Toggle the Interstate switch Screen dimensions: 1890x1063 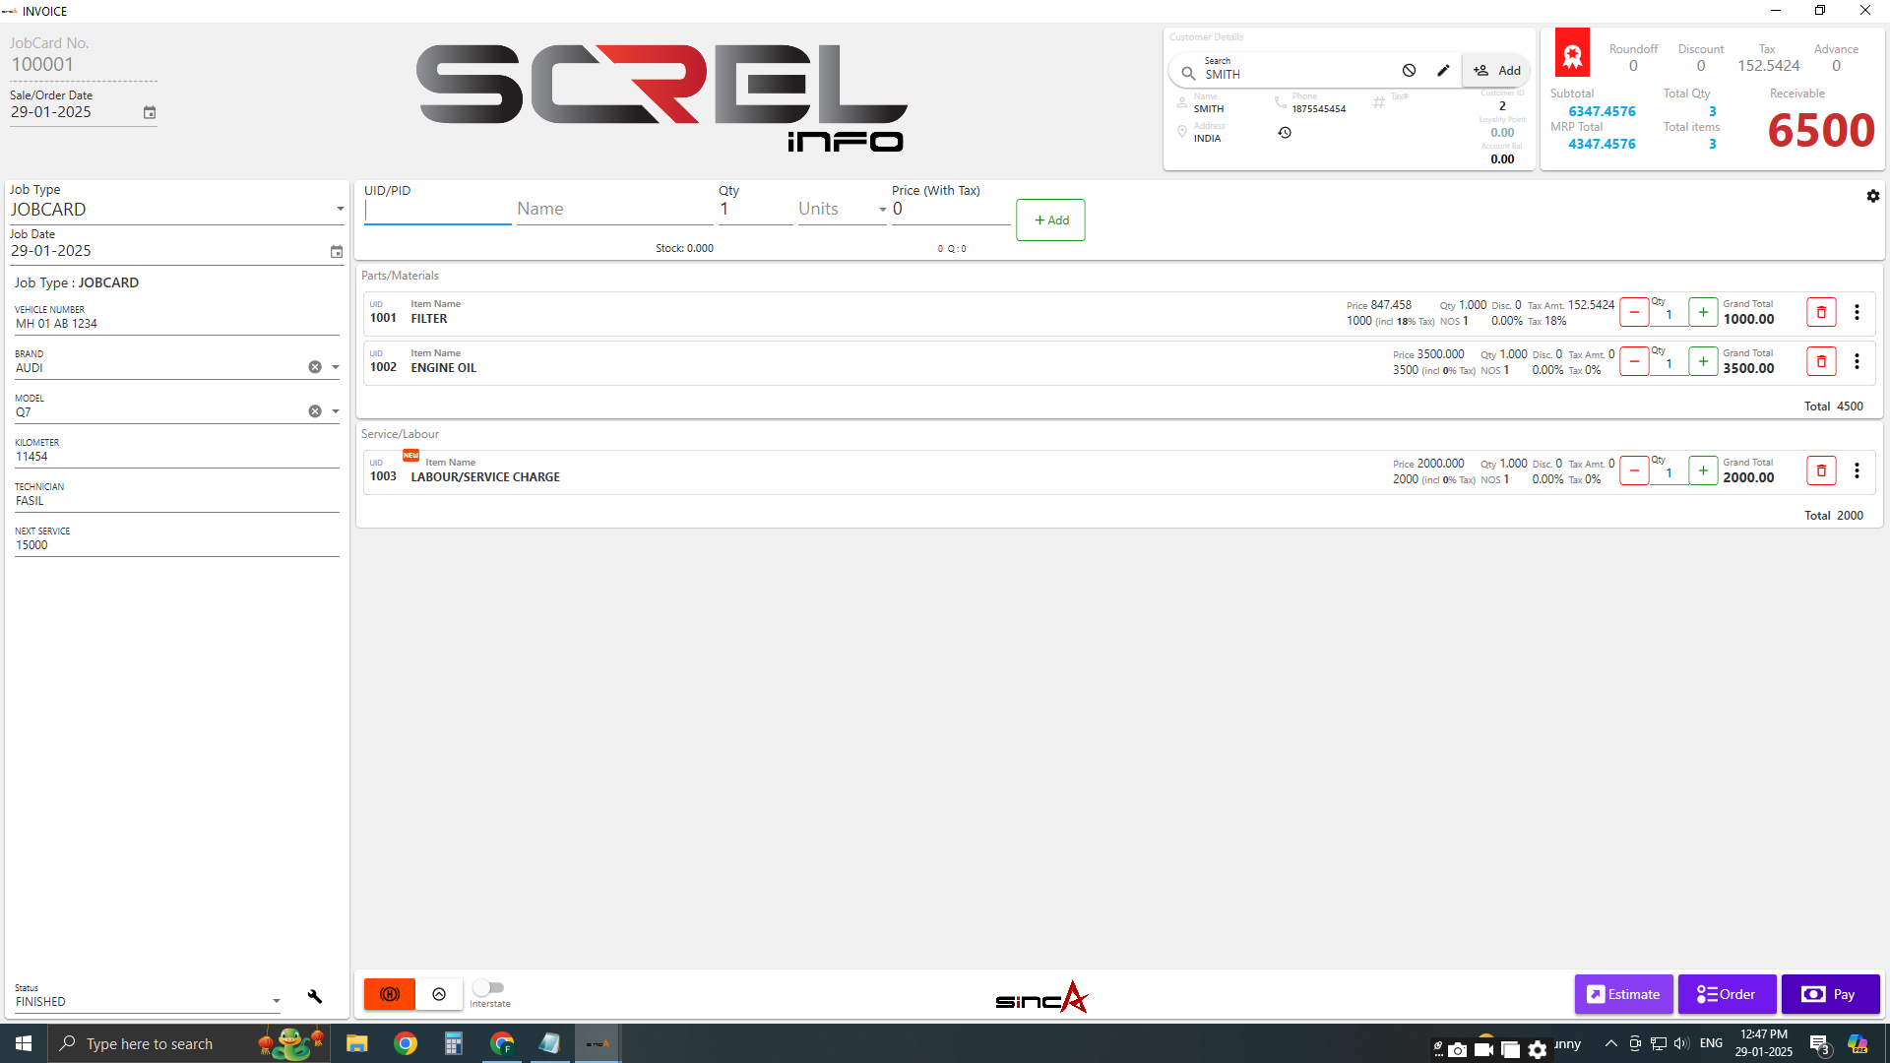488,987
